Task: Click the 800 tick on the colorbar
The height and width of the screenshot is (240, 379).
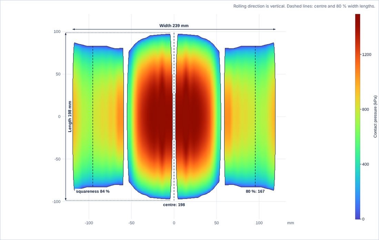Action: [366, 109]
